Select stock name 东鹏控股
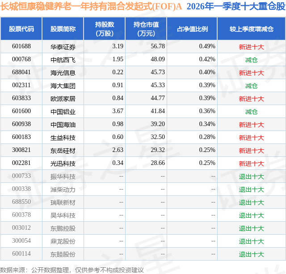Image resolution: width=286 pixels, height=274 pixels. [63, 228]
